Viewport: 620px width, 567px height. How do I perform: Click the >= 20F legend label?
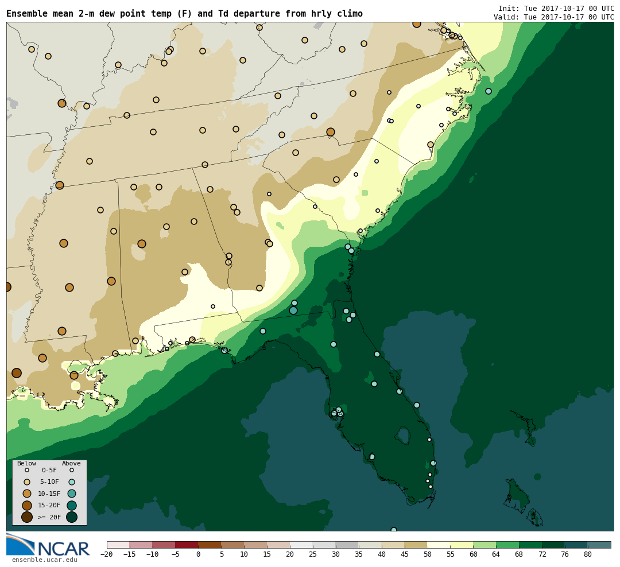click(49, 517)
